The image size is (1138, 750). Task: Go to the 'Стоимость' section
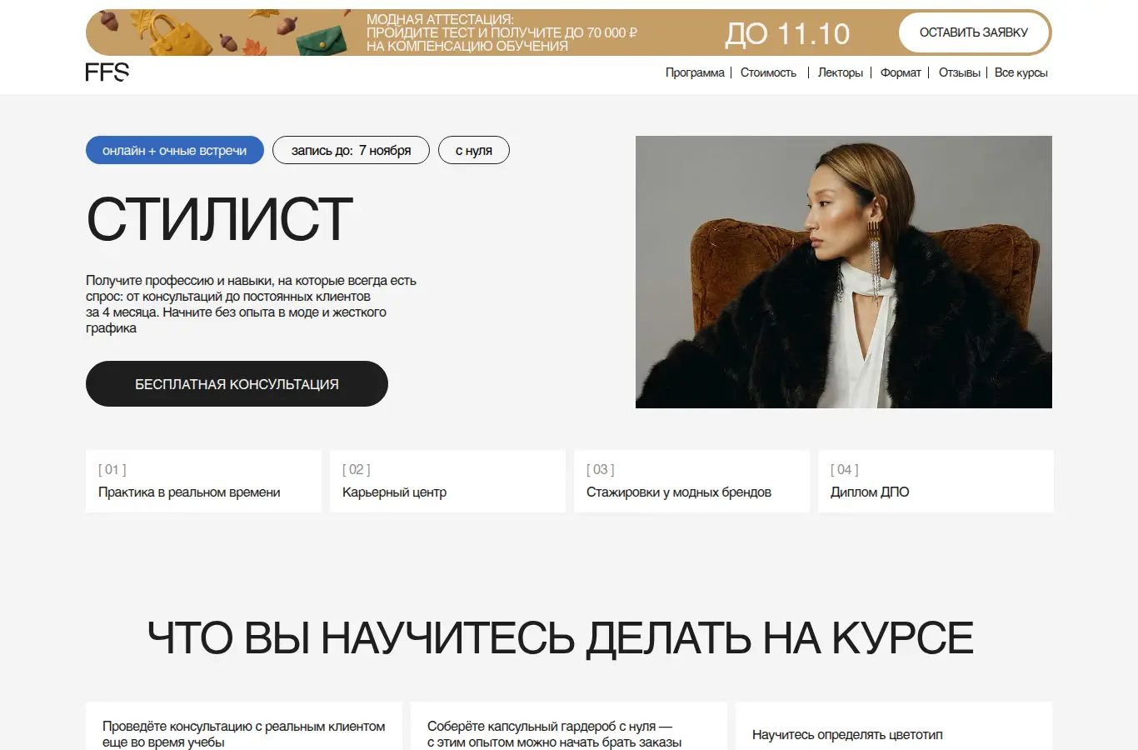pos(768,72)
